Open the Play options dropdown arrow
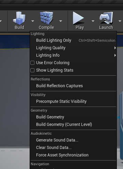Screen dimensions: 123x169 click(x=93, y=21)
